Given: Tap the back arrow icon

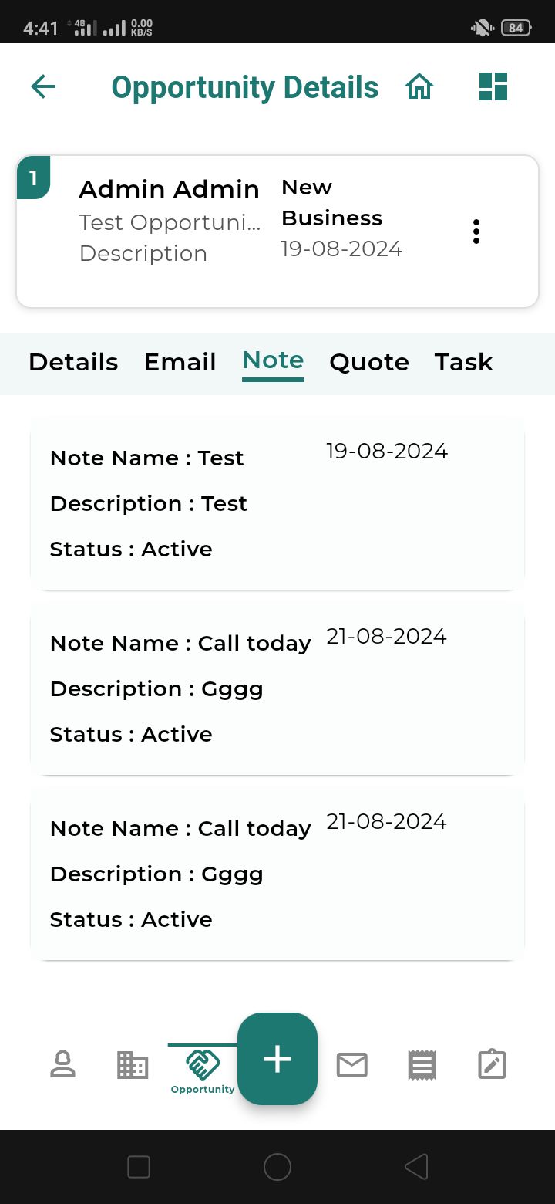Looking at the screenshot, I should point(43,86).
